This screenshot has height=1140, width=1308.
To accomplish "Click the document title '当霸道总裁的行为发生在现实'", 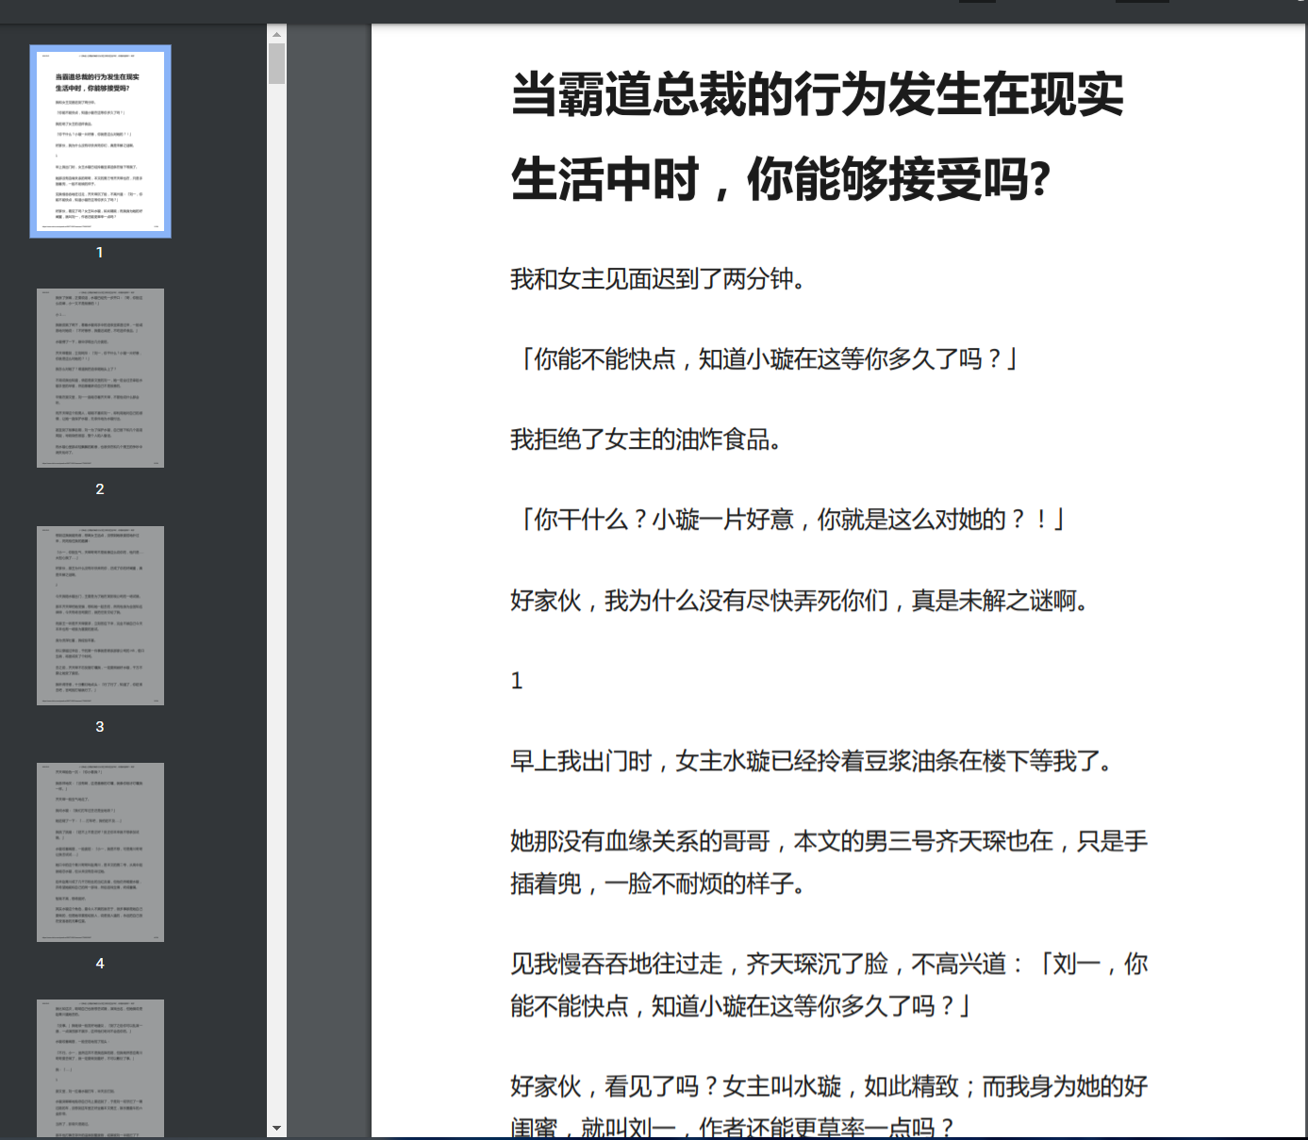I will pos(818,94).
